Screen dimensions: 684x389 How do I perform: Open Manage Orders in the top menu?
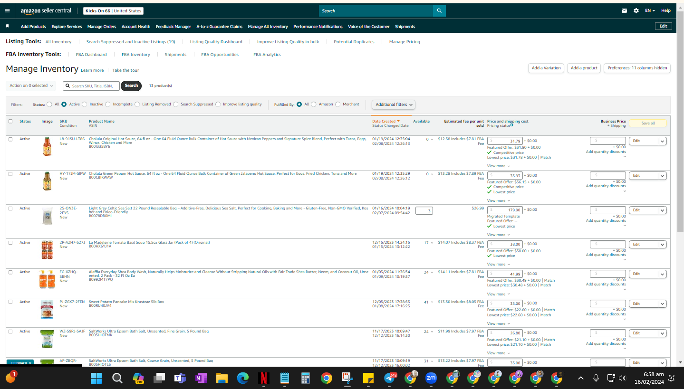pyautogui.click(x=102, y=27)
